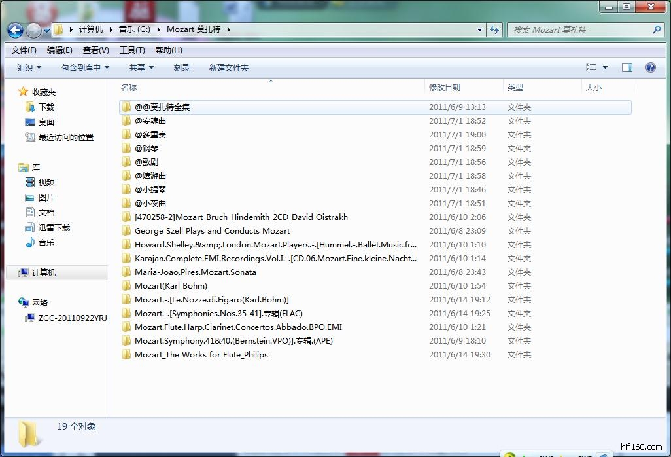
Task: Sort by the 修改日期 column header
Action: (445, 87)
